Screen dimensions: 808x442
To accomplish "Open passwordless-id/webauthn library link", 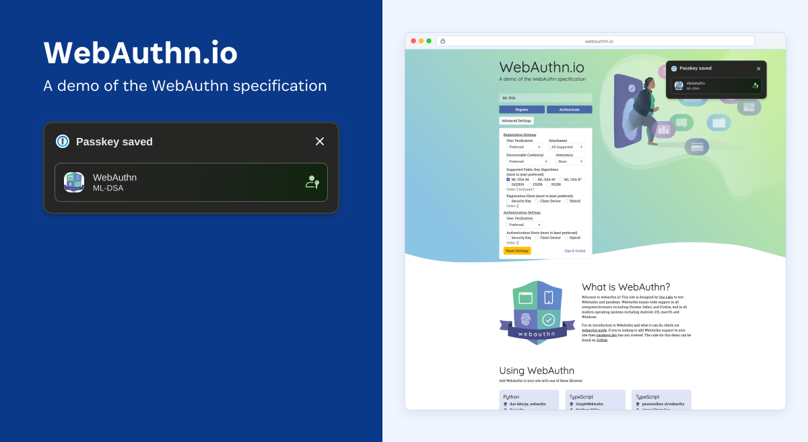I will (663, 404).
